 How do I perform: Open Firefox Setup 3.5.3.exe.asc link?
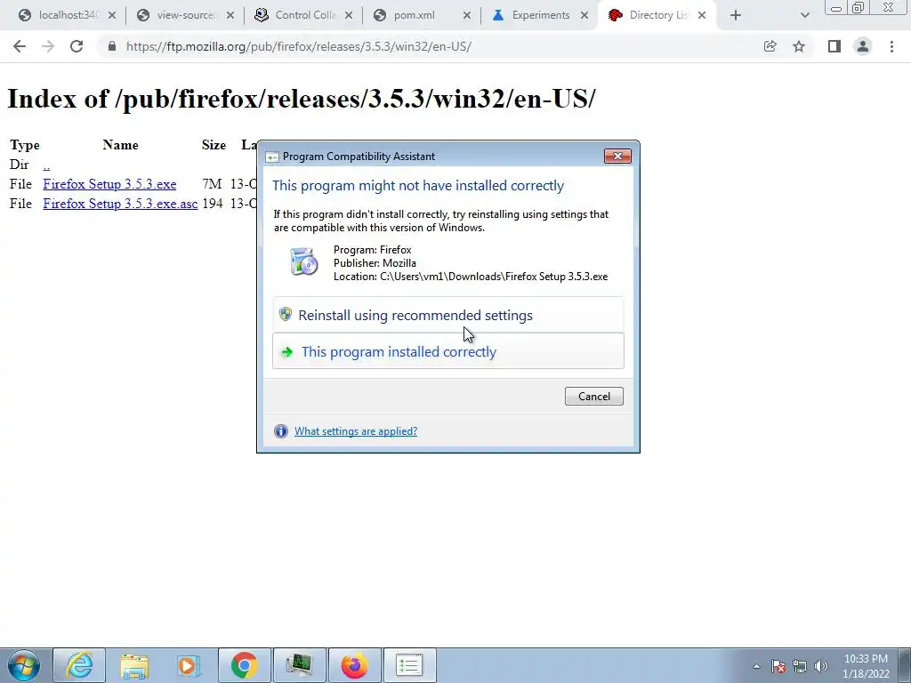click(x=120, y=204)
